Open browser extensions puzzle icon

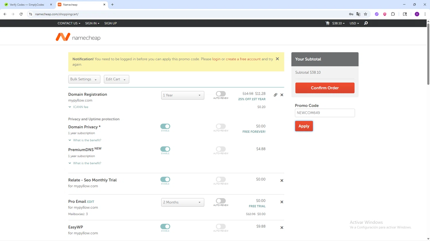coord(393,14)
